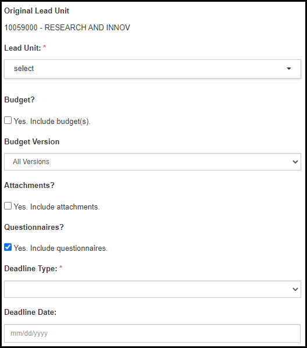Click the chevron on the Deadline Type field

click(x=295, y=289)
